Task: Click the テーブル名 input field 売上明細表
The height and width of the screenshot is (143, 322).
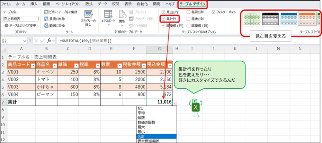Action: pyautogui.click(x=21, y=19)
